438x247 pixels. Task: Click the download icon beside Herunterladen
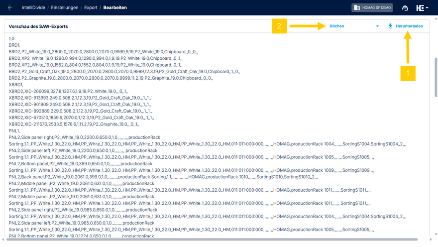pos(390,26)
